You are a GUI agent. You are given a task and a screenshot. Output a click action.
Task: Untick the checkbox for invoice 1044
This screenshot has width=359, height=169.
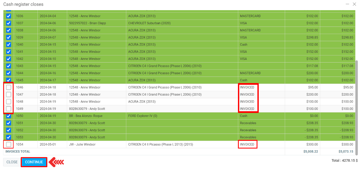(x=9, y=73)
